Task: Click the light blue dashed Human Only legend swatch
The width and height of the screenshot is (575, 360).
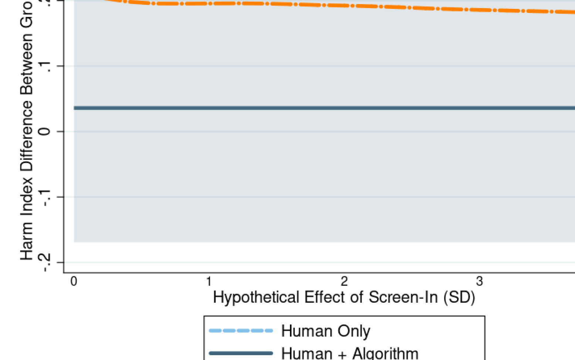Action: click(x=241, y=330)
